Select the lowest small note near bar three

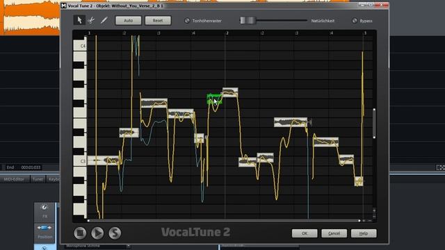coord(359,181)
